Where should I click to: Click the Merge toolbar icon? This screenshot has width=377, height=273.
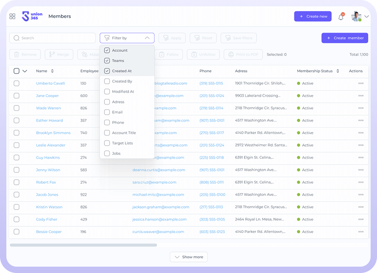[x=52, y=55]
